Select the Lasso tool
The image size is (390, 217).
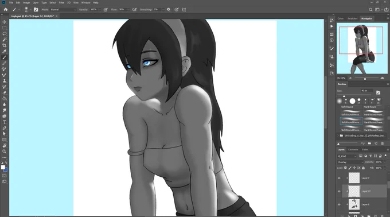click(x=4, y=34)
